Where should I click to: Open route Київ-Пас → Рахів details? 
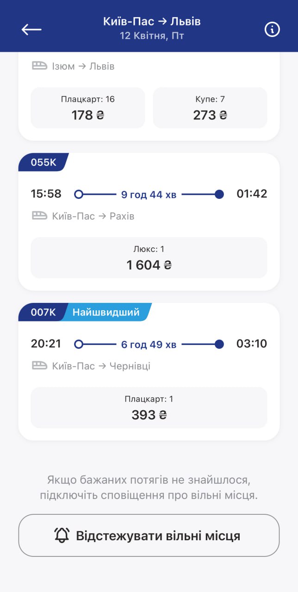tap(93, 216)
